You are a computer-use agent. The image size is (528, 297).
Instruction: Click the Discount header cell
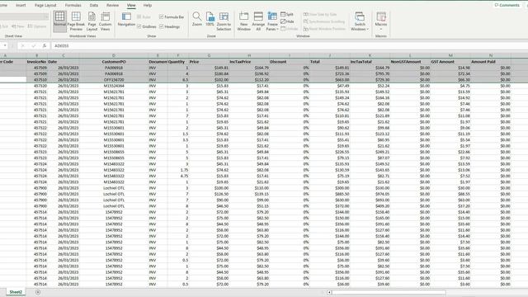(x=290, y=62)
